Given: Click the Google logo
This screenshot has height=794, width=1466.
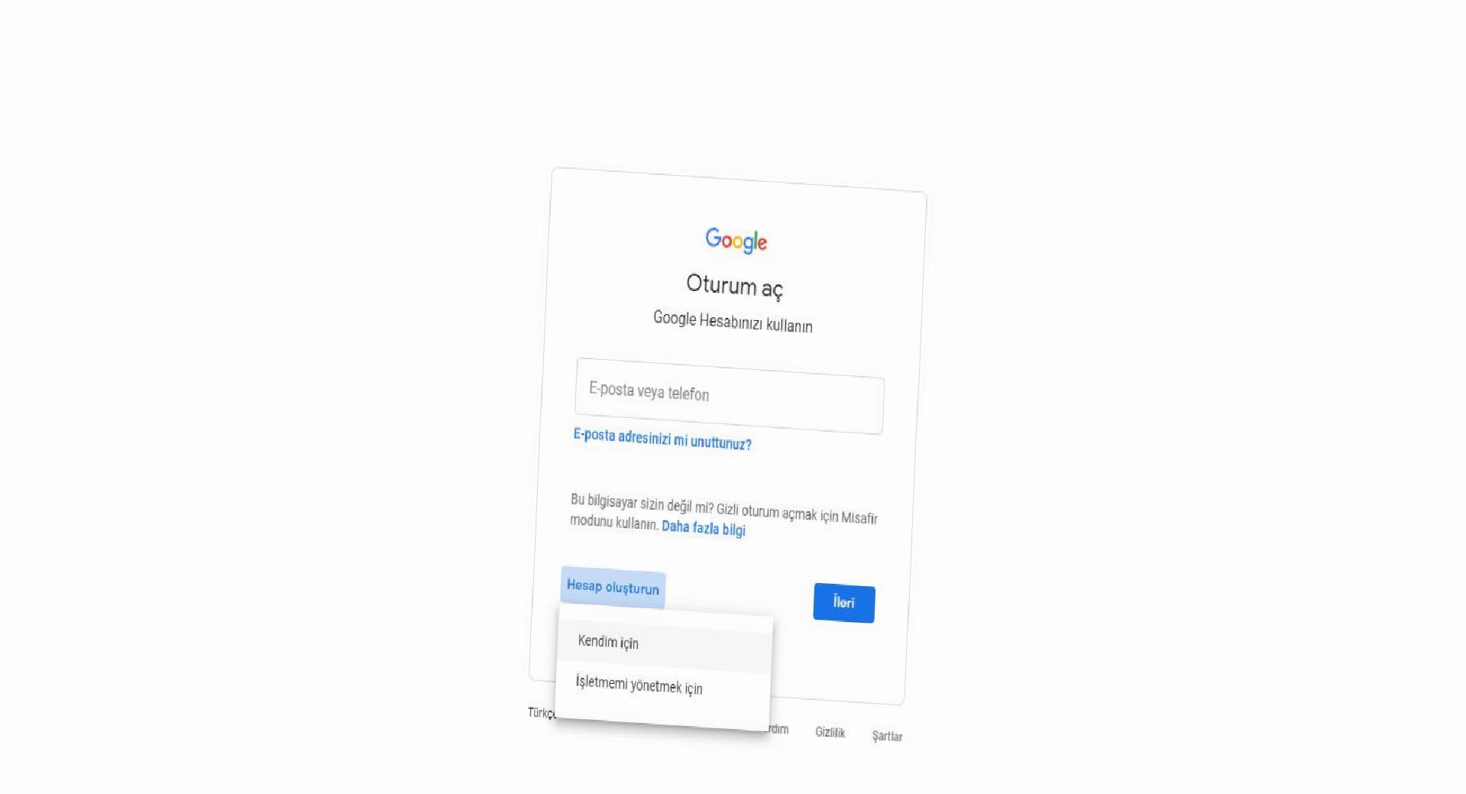Looking at the screenshot, I should point(736,241).
